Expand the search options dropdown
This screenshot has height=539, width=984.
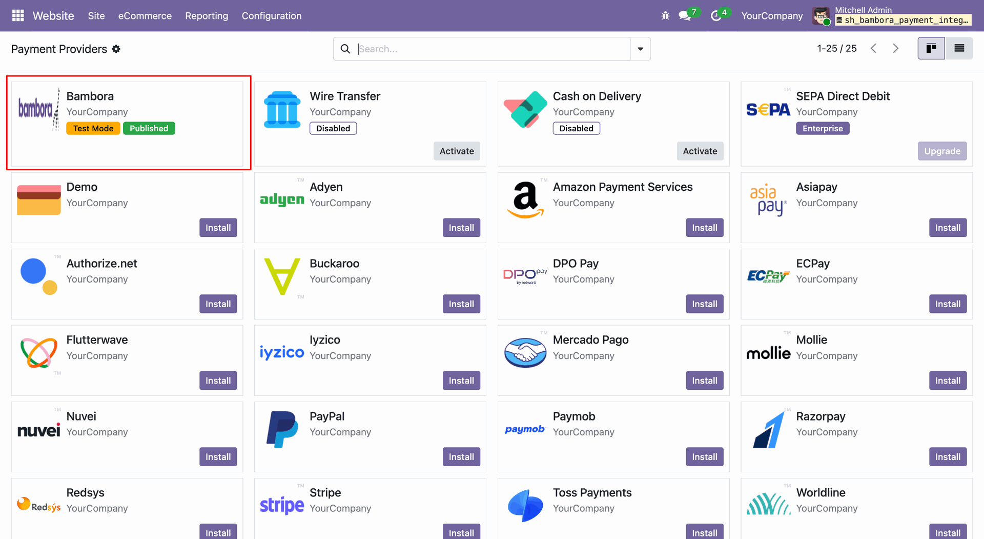(640, 49)
